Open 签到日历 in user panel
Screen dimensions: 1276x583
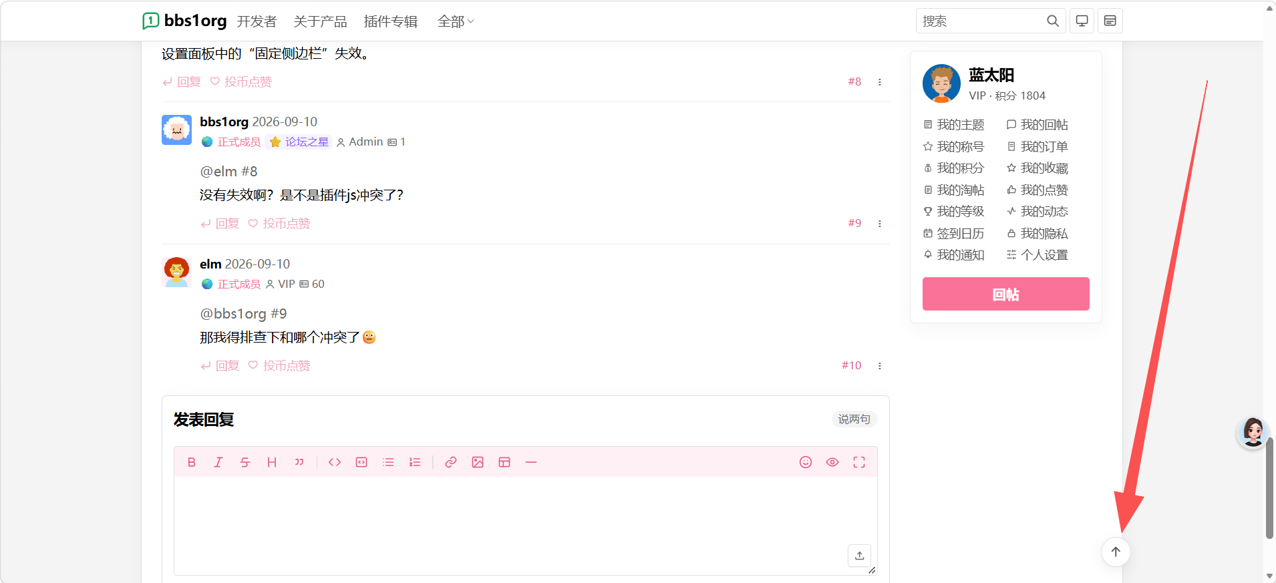pos(954,234)
